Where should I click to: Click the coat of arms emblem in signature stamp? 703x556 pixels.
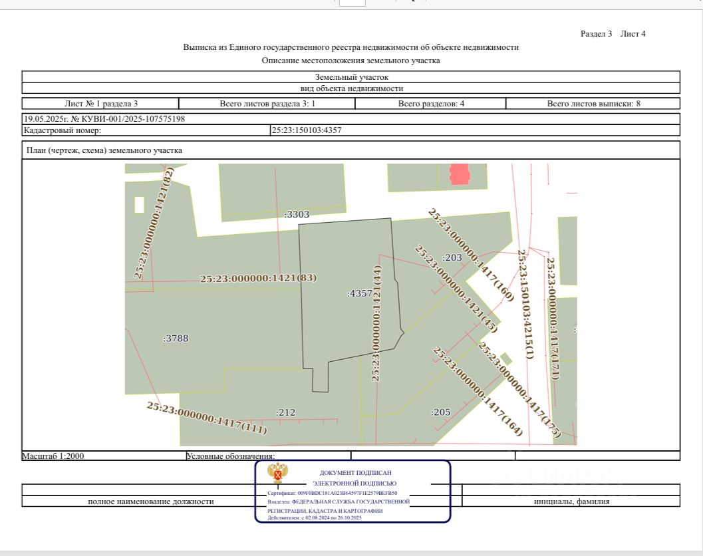click(277, 474)
